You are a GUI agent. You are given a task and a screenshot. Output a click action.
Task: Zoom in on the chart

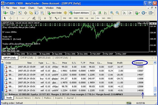(112, 13)
